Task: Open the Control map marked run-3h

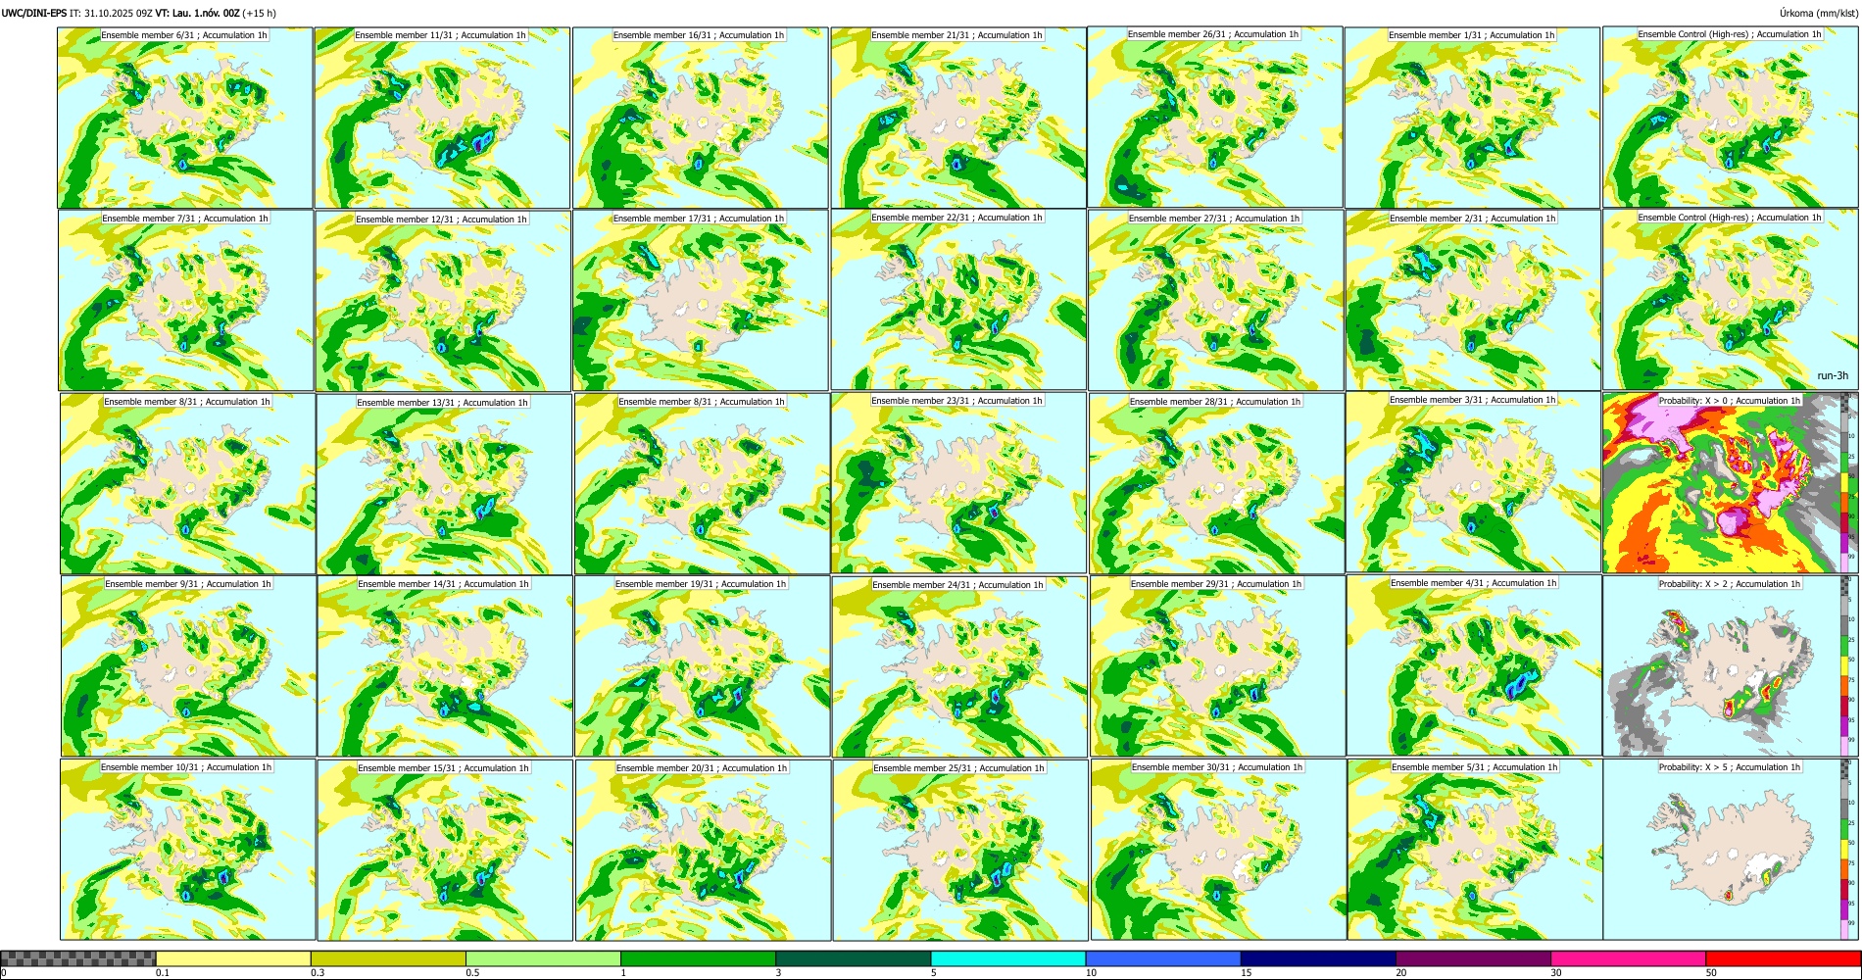Action: tap(1731, 300)
